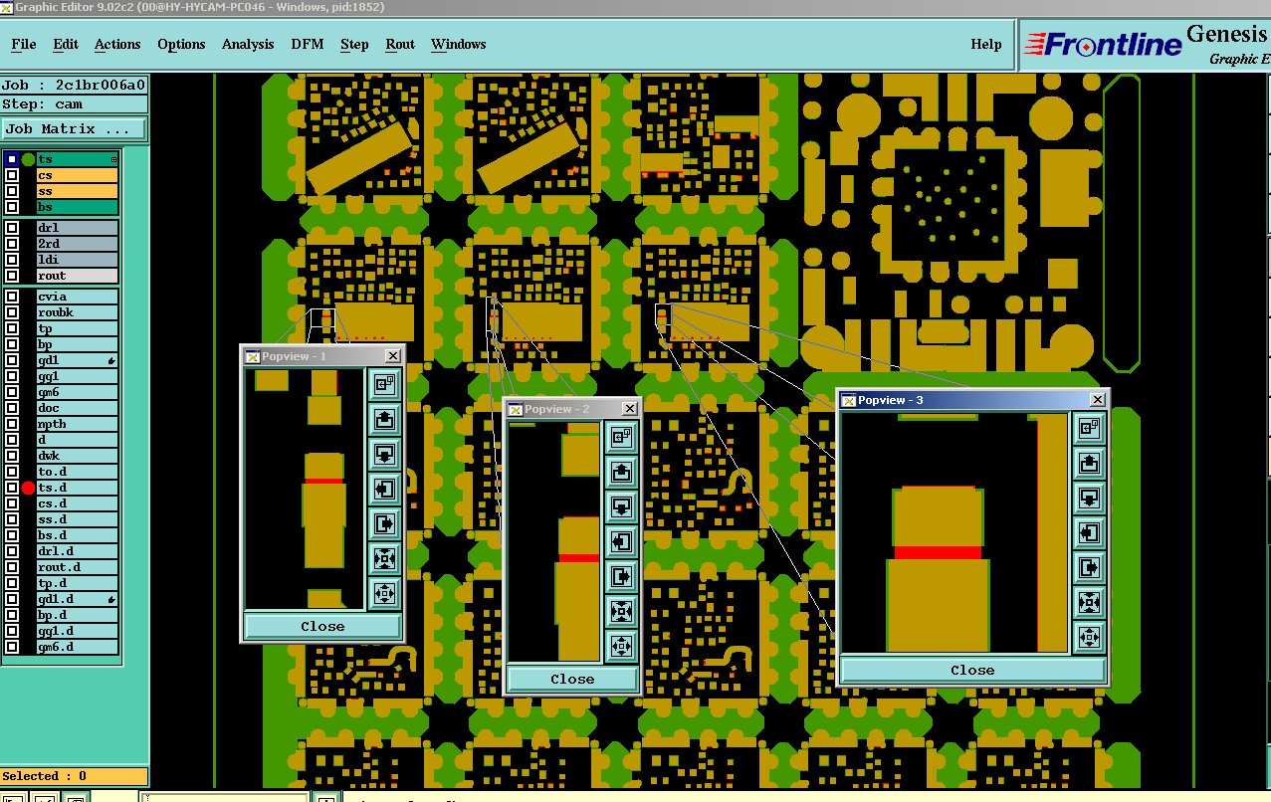This screenshot has height=802, width=1271.
Task: Zoom in within Popview - 3
Action: coord(1089,602)
